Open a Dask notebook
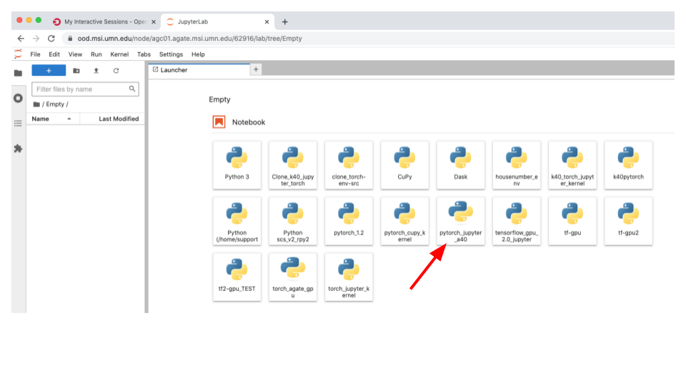 pos(461,165)
